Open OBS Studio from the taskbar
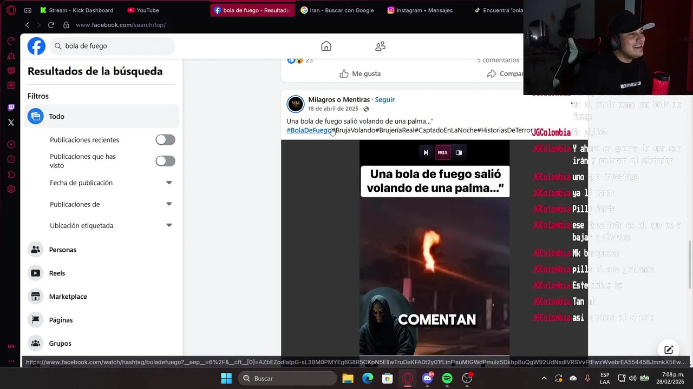Viewport: 693px width, 389px height. [467, 378]
